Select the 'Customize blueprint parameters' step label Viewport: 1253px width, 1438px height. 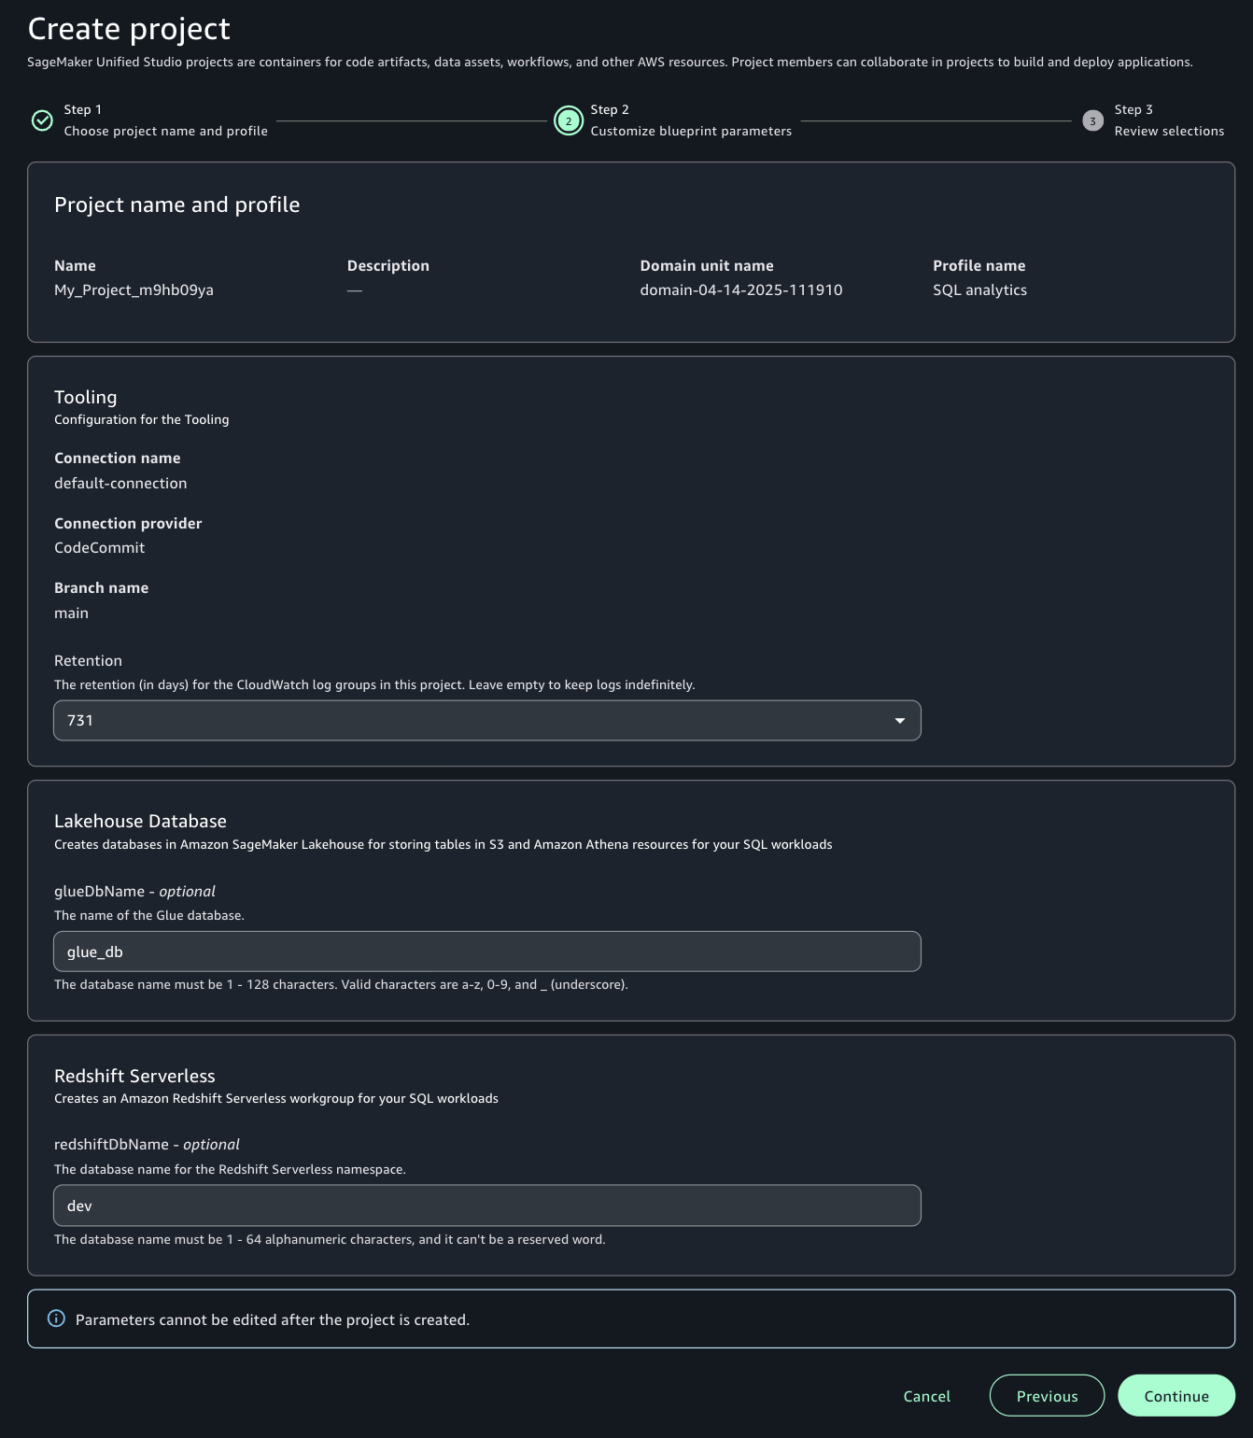(x=690, y=132)
